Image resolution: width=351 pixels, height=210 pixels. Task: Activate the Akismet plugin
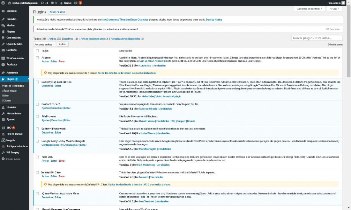45,61
